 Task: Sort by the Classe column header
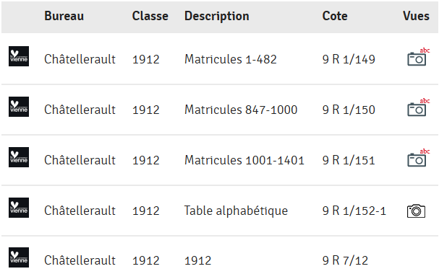click(150, 16)
